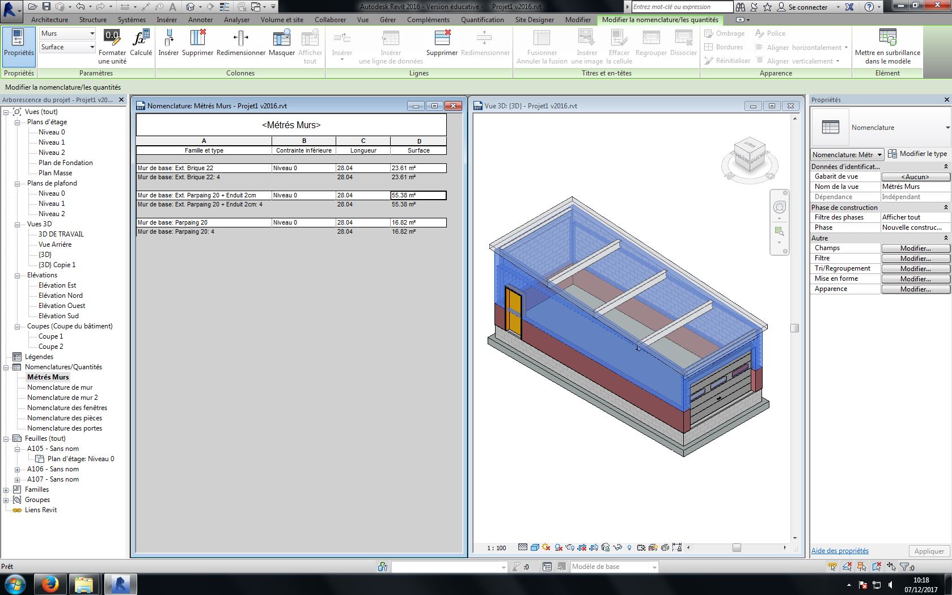Open the Aide des propriétés link
The image size is (952, 595).
point(839,551)
